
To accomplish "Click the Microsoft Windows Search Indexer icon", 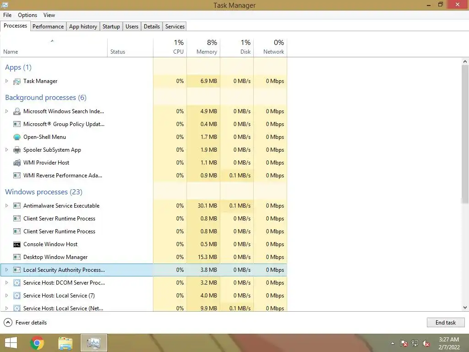I will pyautogui.click(x=17, y=111).
